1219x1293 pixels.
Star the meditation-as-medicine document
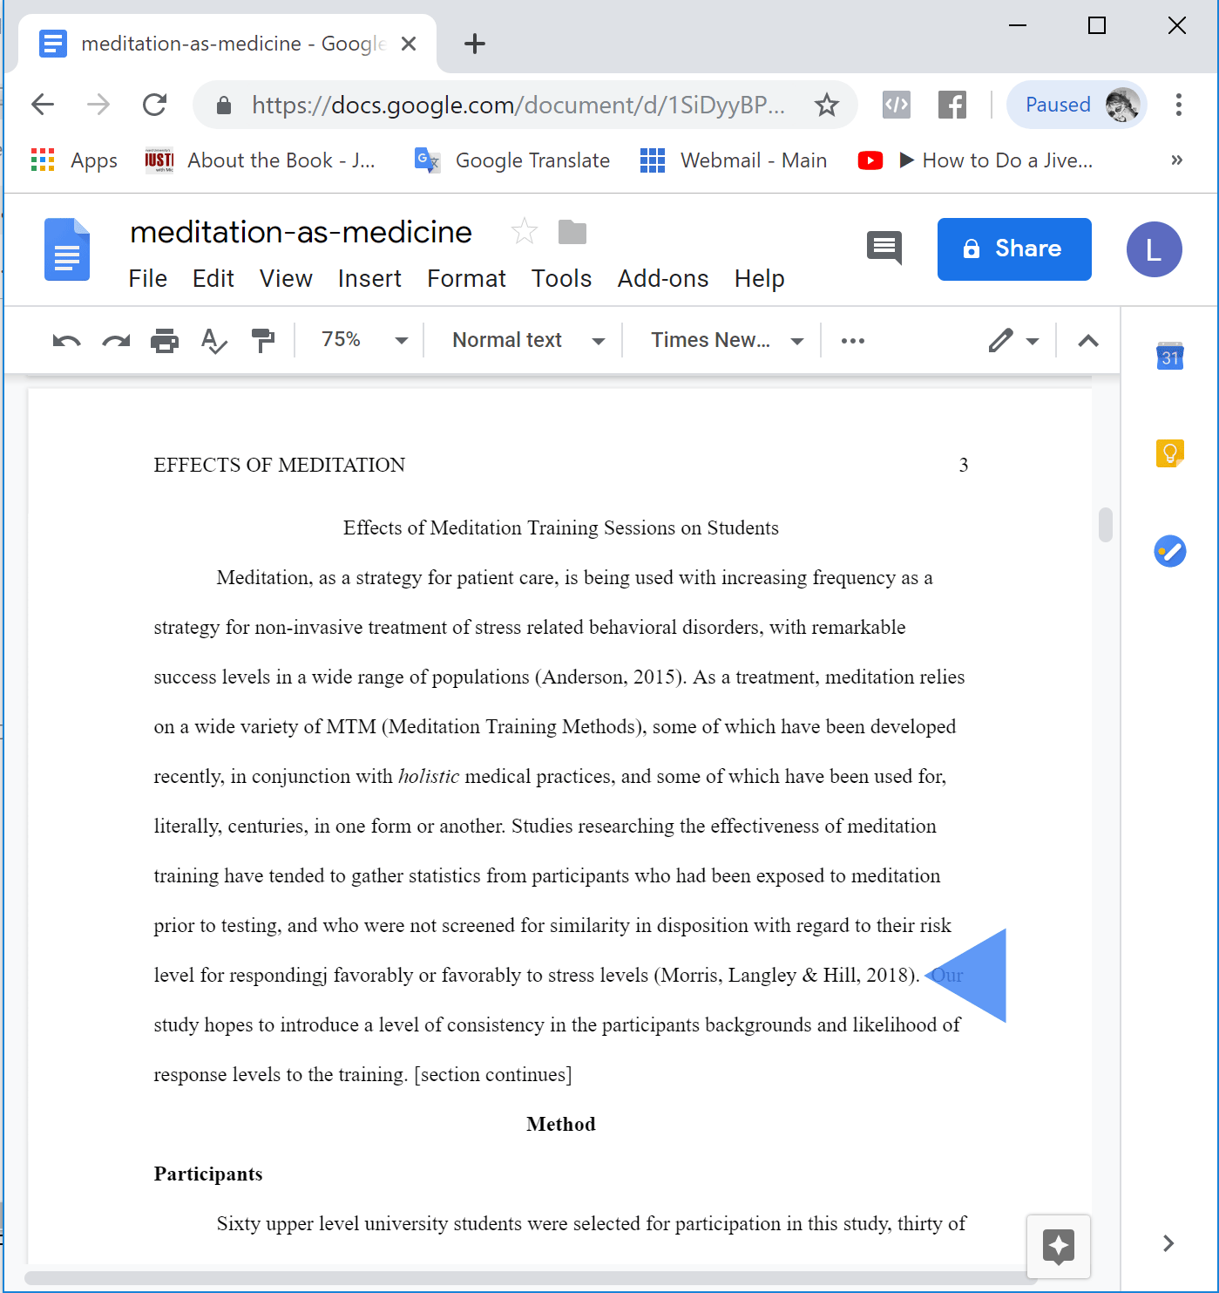524,232
